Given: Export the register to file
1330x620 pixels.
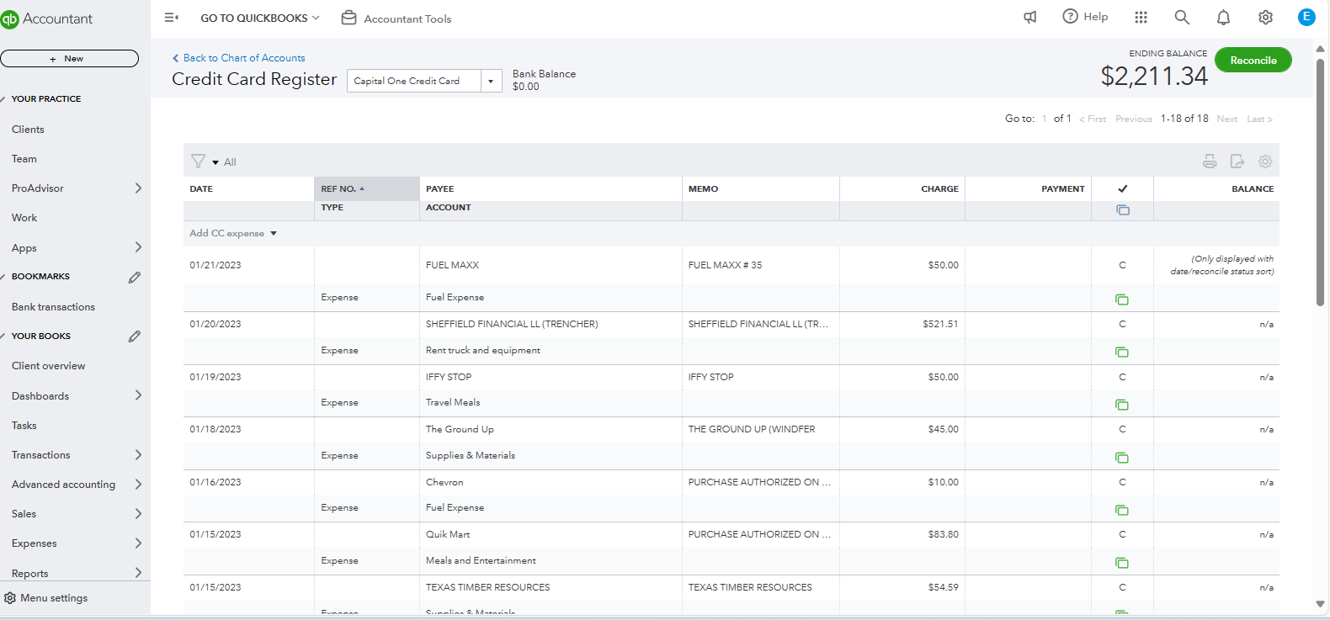Looking at the screenshot, I should [1237, 162].
